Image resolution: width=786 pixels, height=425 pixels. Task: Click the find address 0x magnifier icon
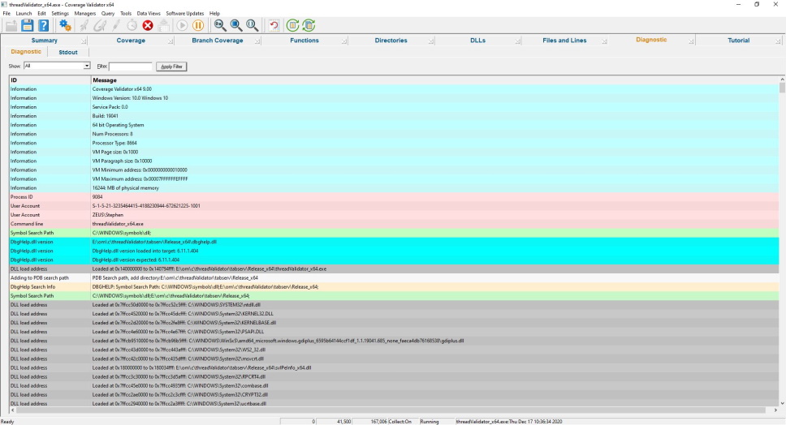tap(220, 25)
